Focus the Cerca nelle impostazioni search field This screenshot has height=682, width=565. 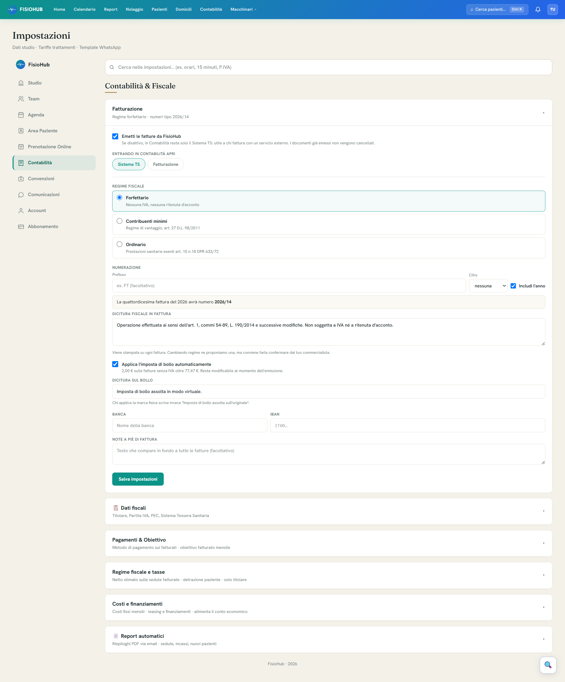pyautogui.click(x=329, y=67)
